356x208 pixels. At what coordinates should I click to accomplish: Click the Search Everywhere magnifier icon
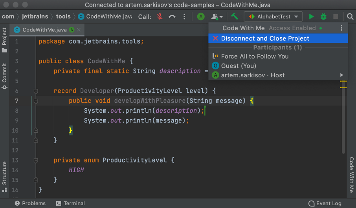[350, 16]
